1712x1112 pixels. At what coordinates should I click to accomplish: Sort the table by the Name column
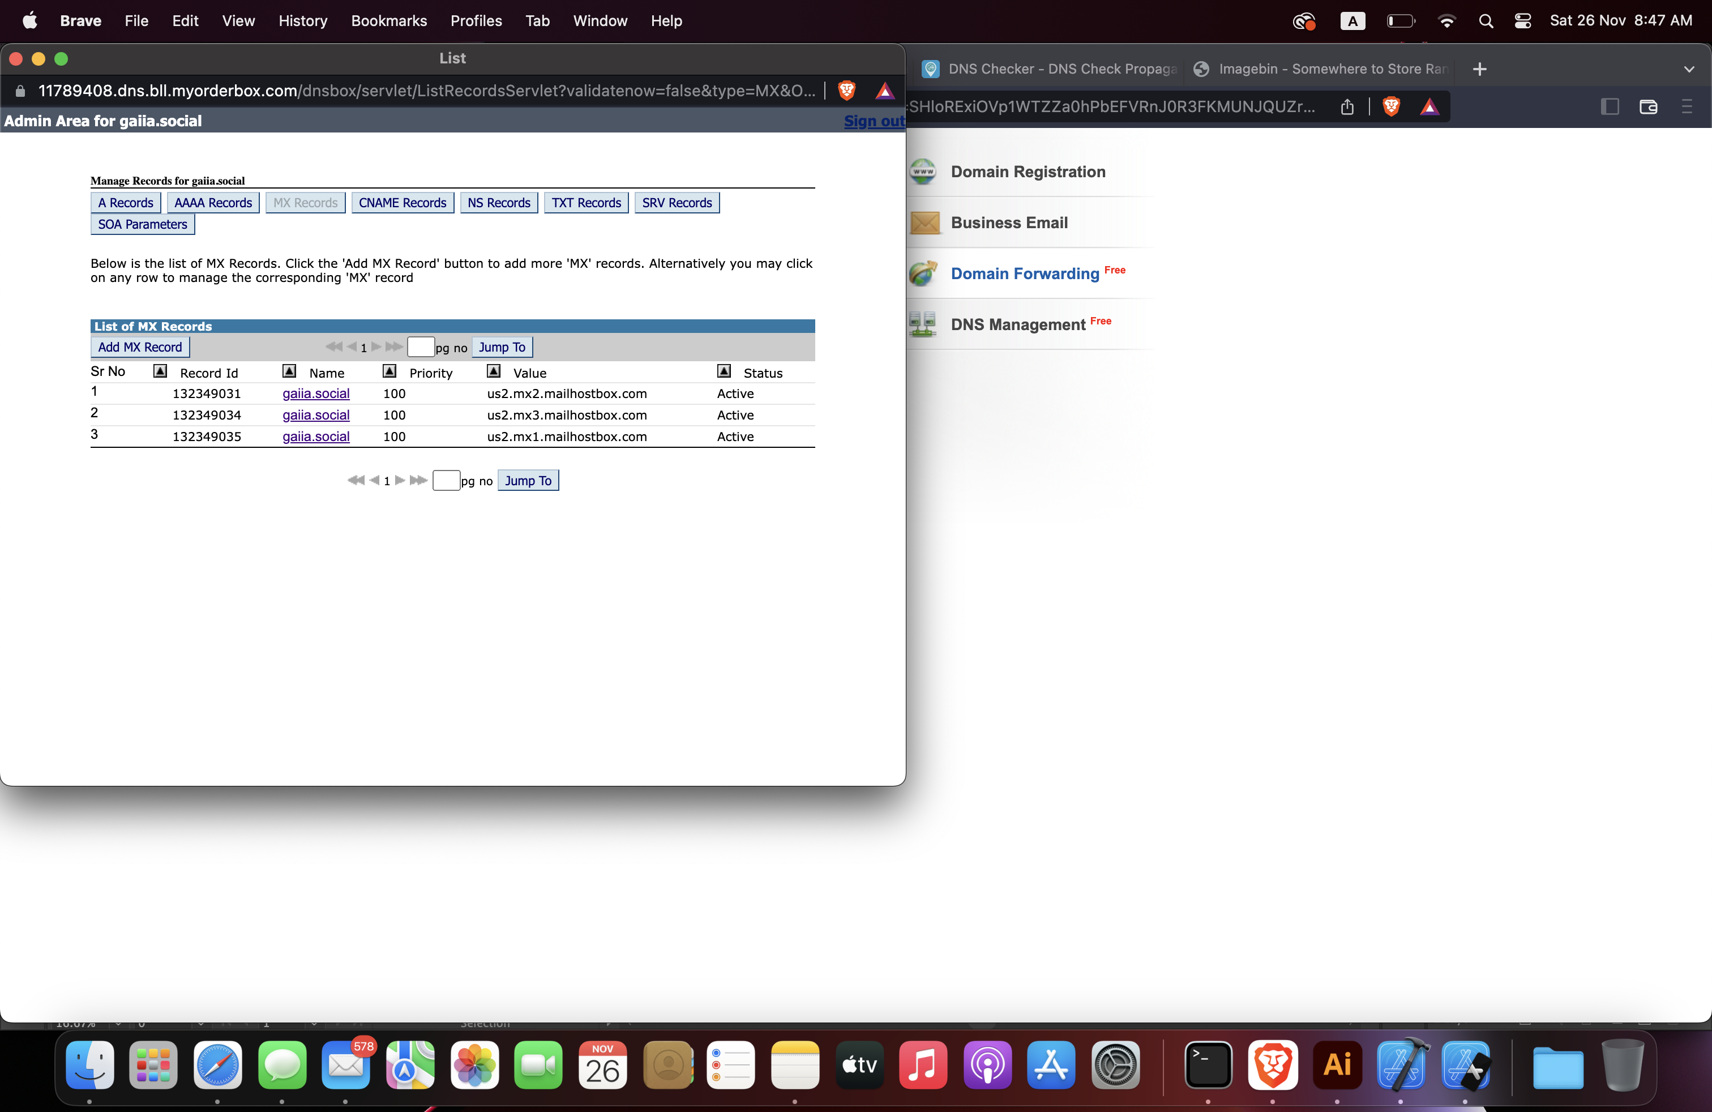tap(289, 371)
